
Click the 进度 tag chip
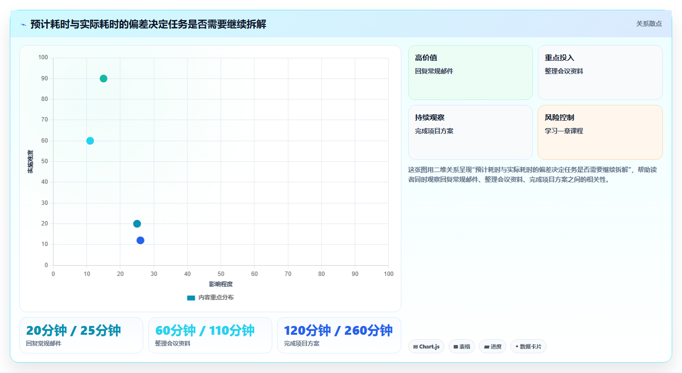(493, 347)
